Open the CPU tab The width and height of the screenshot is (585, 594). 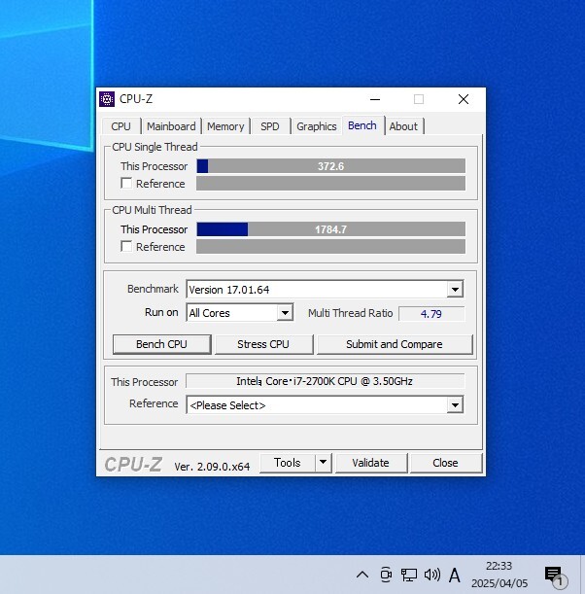point(120,126)
